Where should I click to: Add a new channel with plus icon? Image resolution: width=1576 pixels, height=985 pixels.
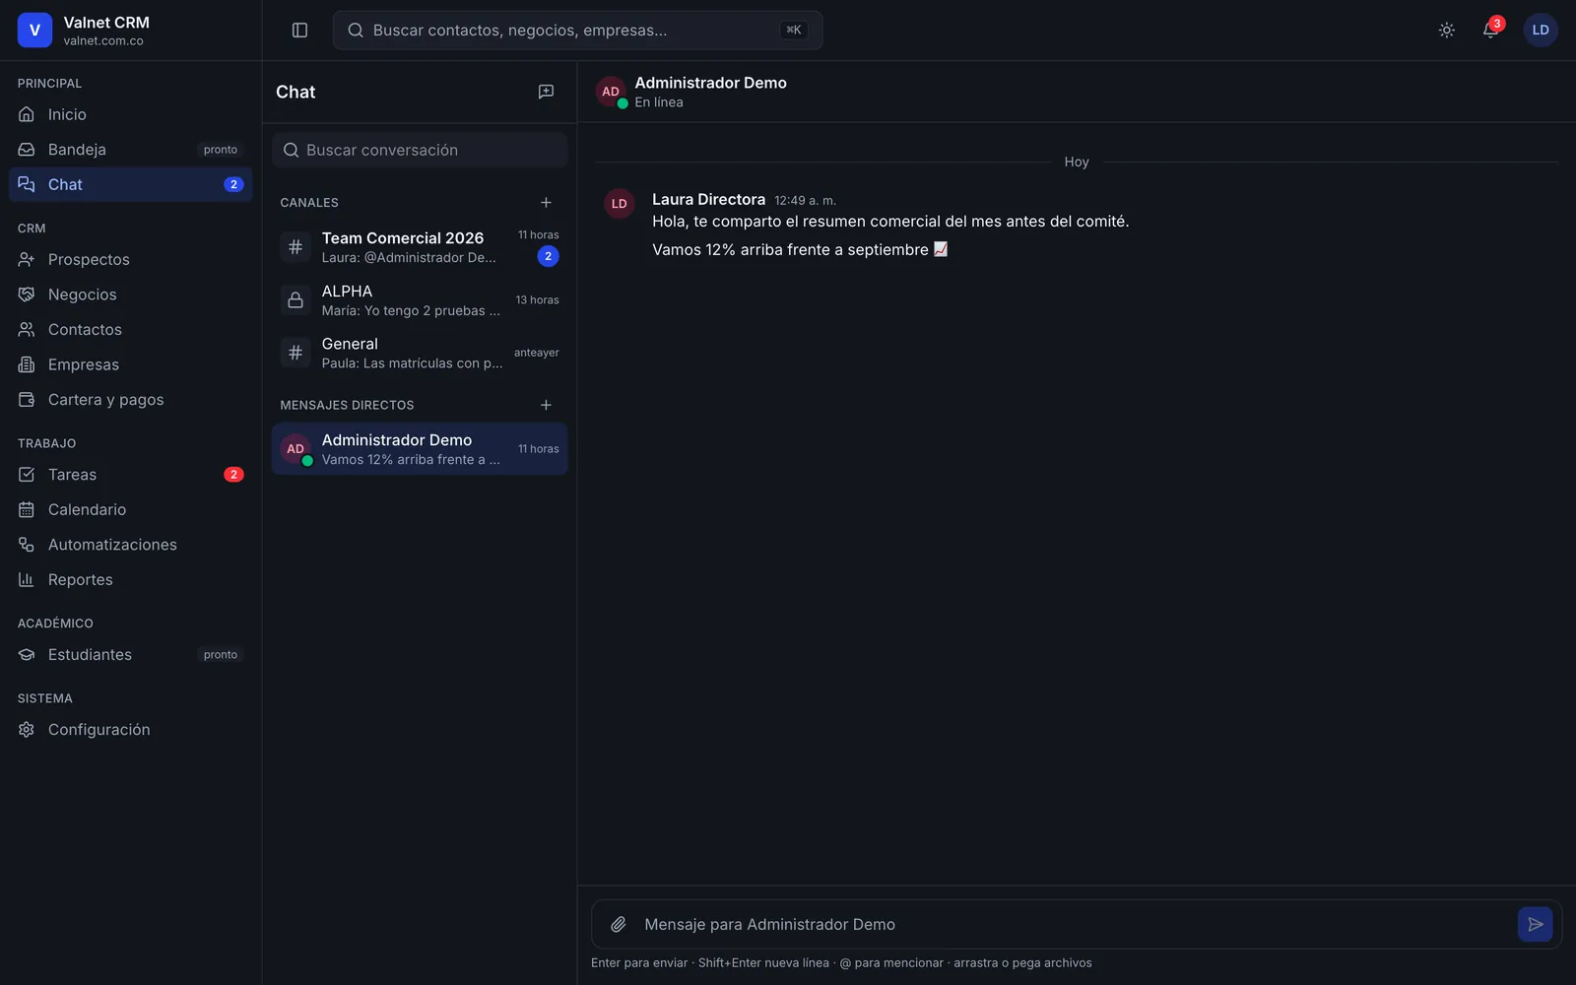pyautogui.click(x=546, y=202)
